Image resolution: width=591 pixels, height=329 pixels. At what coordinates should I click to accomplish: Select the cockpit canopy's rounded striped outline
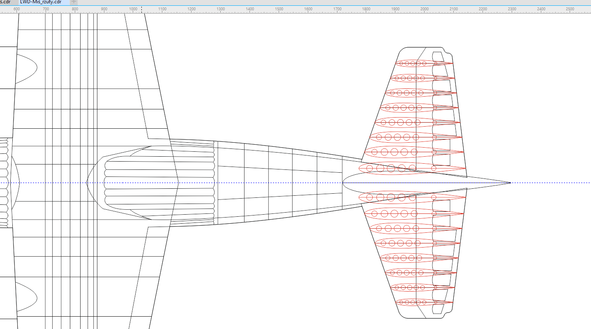point(159,183)
